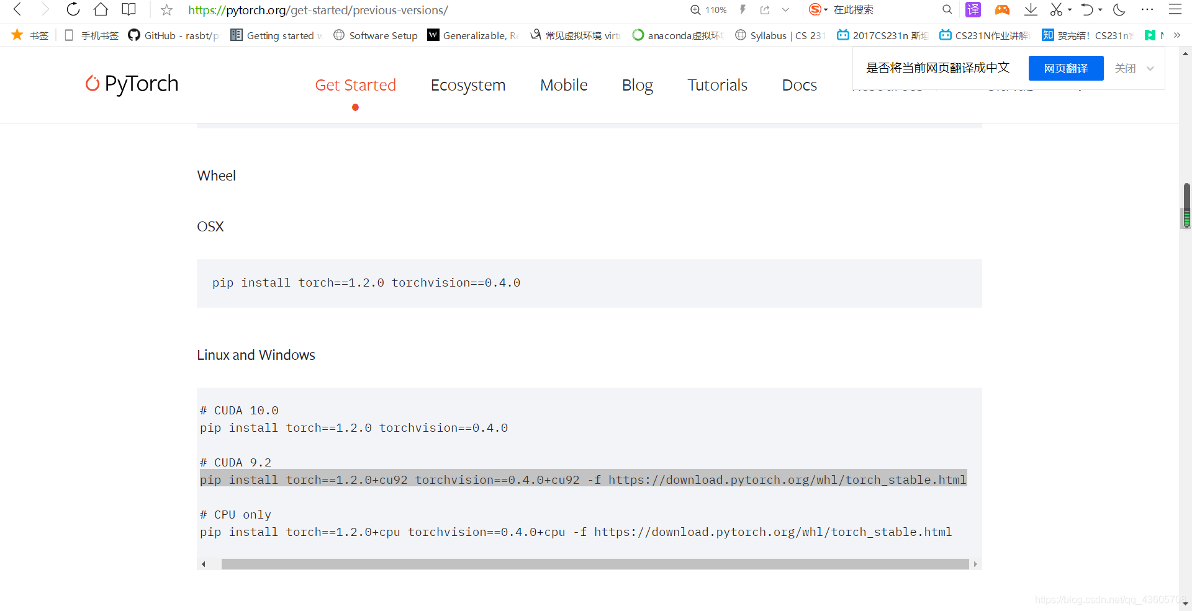Viewport: 1192px width, 611px height.
Task: Click the code block scroll-right arrow
Action: pyautogui.click(x=975, y=564)
